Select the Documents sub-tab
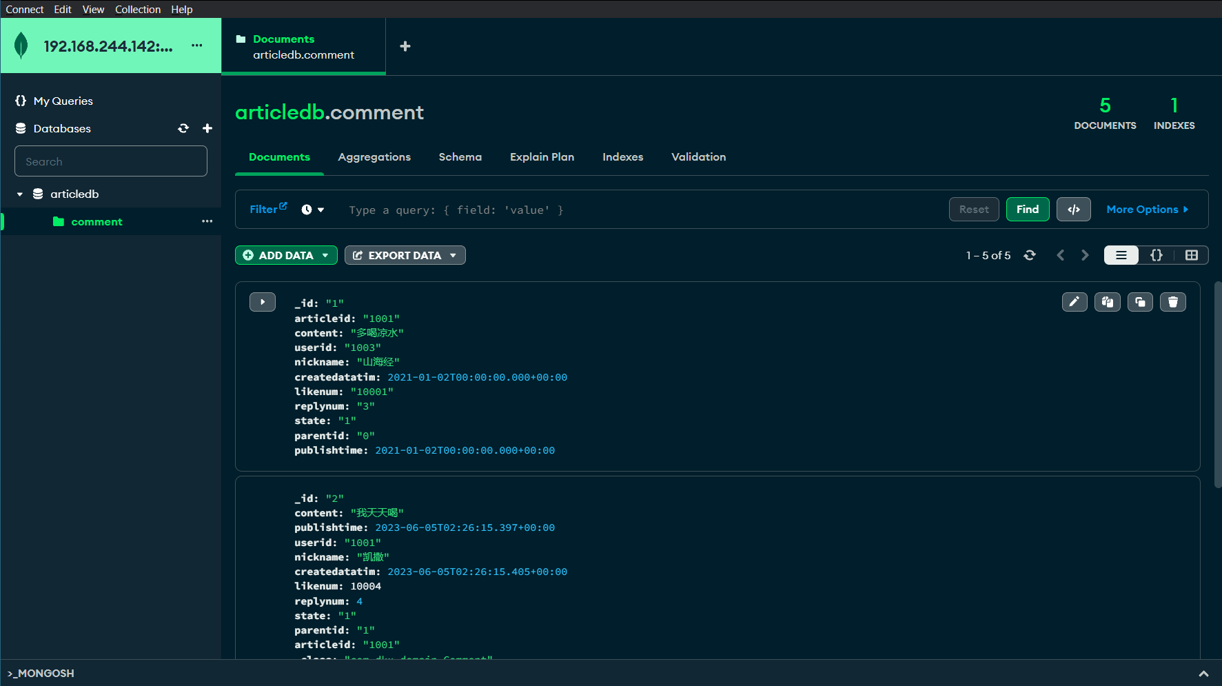This screenshot has width=1222, height=686. [279, 157]
